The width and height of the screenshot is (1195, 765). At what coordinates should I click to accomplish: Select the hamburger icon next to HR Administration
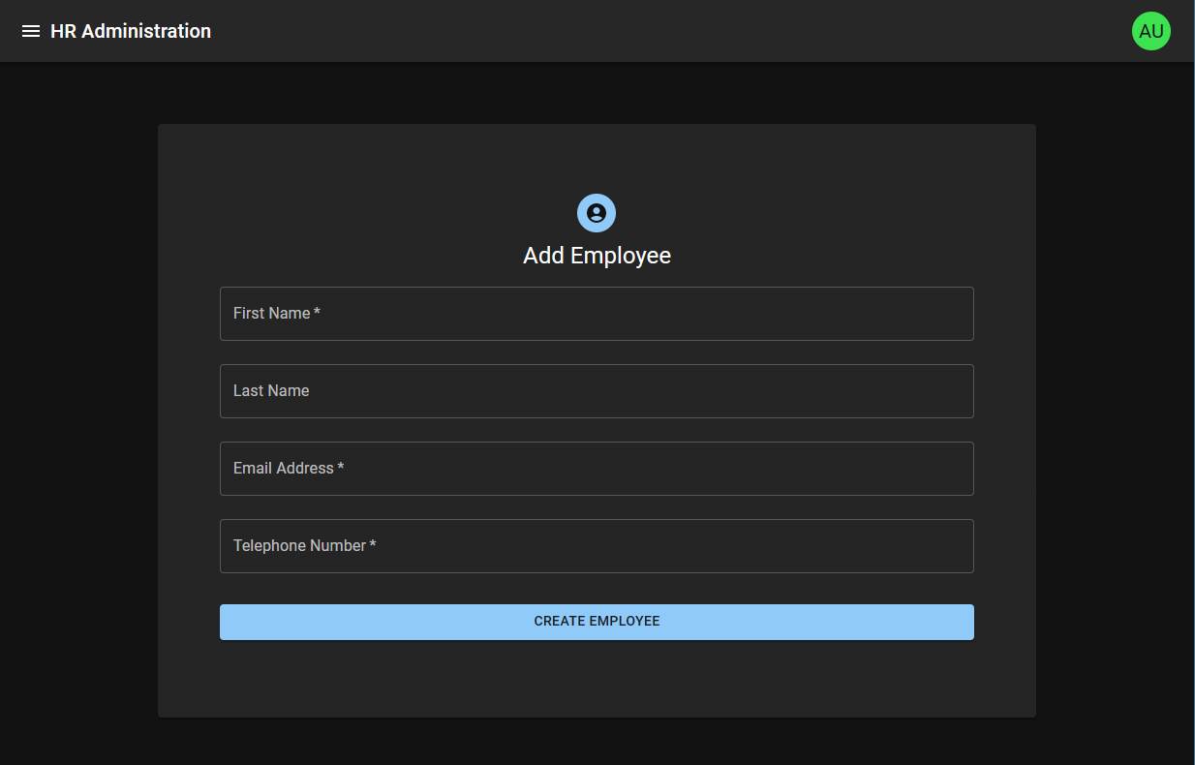pyautogui.click(x=31, y=30)
